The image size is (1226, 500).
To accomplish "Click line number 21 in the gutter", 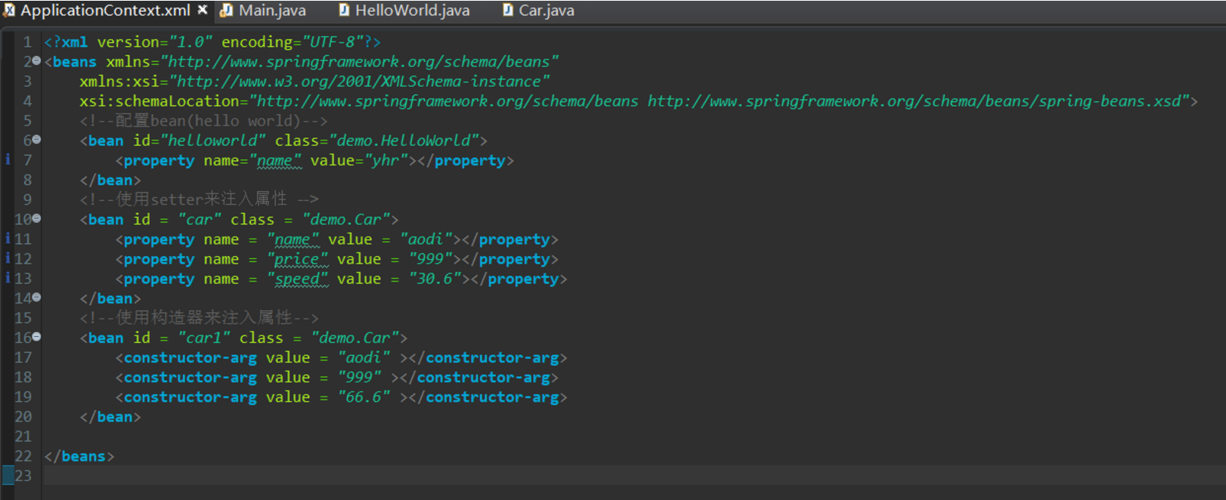I will [x=23, y=437].
